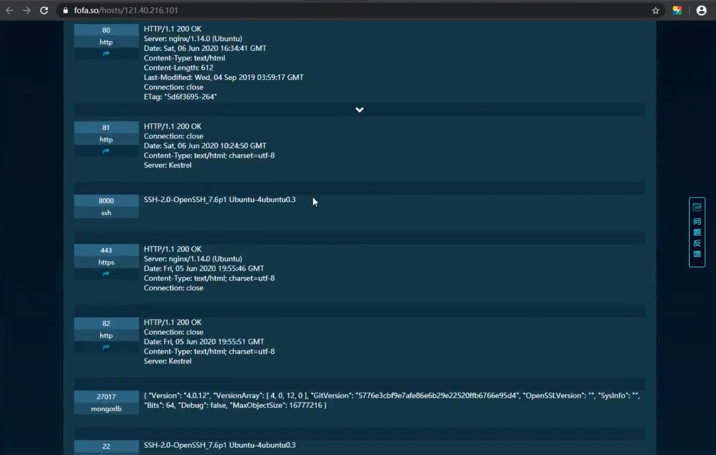
Task: Open port 81 share arrow icon
Action: coord(106,151)
